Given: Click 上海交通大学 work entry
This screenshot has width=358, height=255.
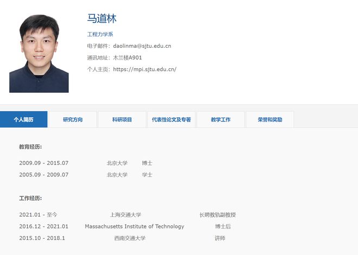Looking at the screenshot, I should pos(126,215).
